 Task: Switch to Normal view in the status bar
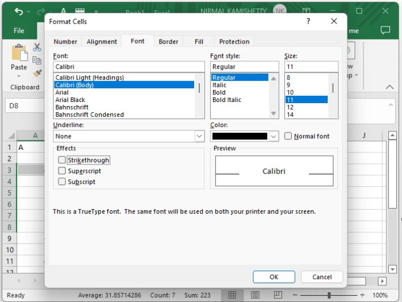[x=232, y=295]
